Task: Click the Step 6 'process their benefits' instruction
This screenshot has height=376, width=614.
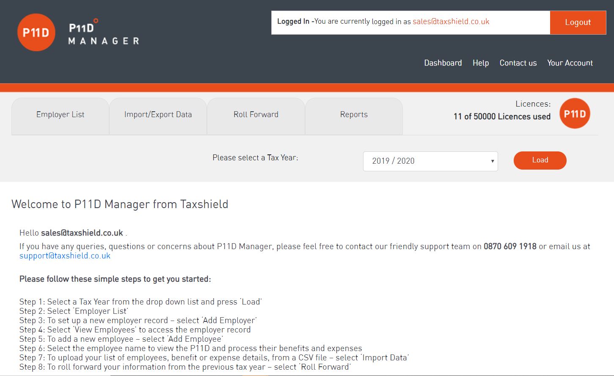Action: tap(191, 348)
